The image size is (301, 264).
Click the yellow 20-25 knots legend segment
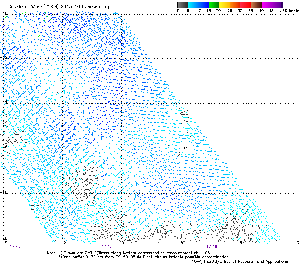(x=225, y=5)
